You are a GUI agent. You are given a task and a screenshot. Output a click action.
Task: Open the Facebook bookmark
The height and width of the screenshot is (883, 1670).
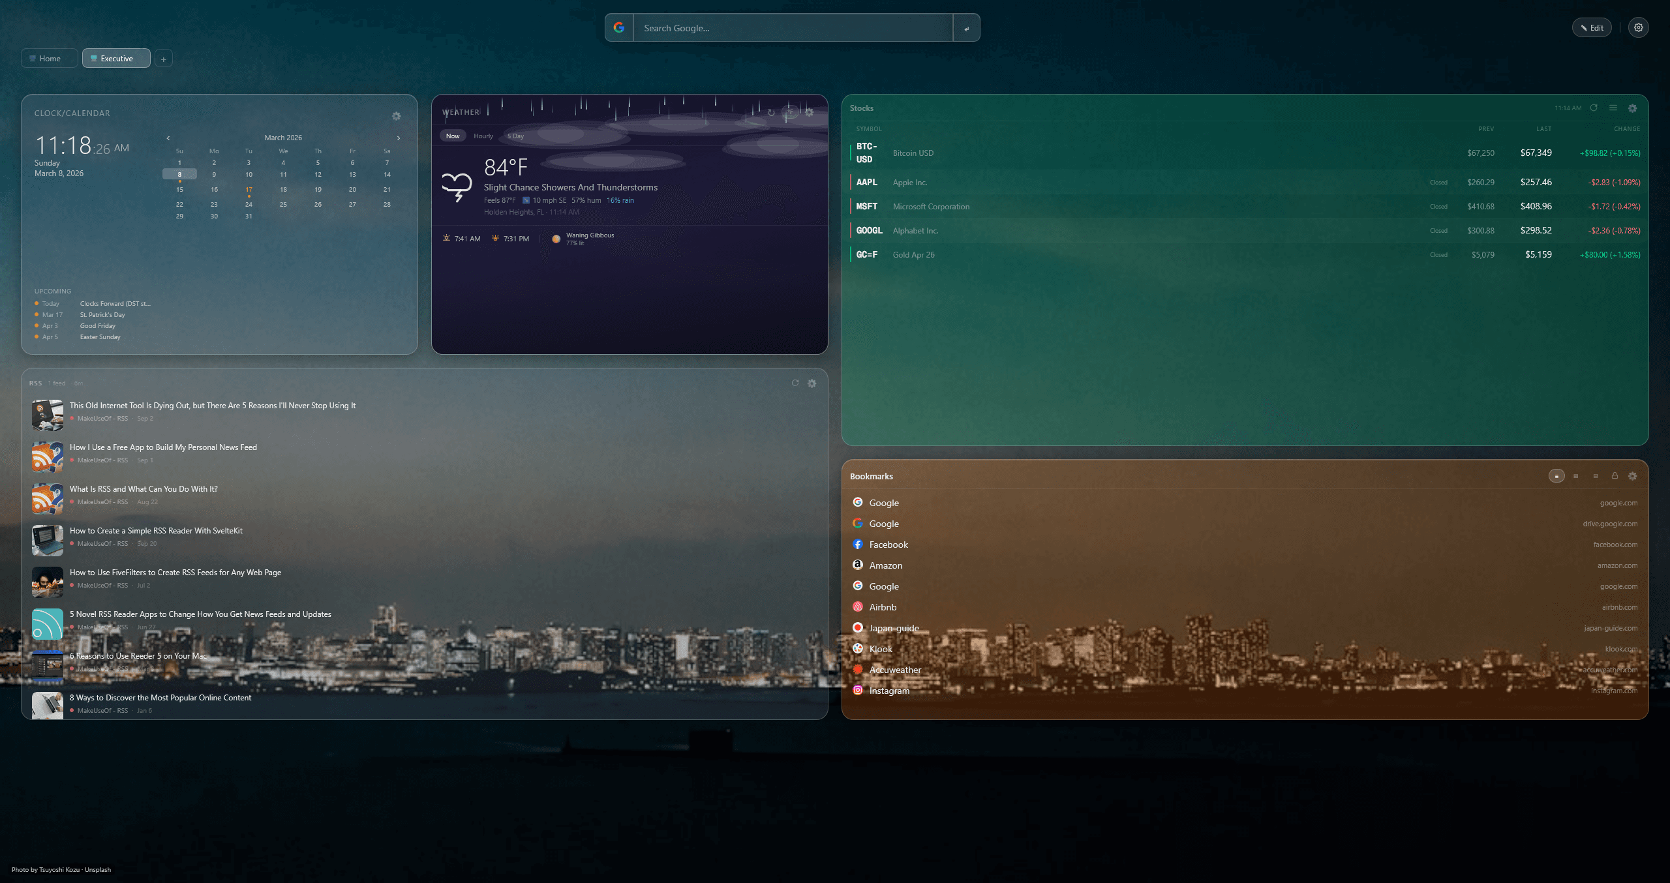(888, 545)
